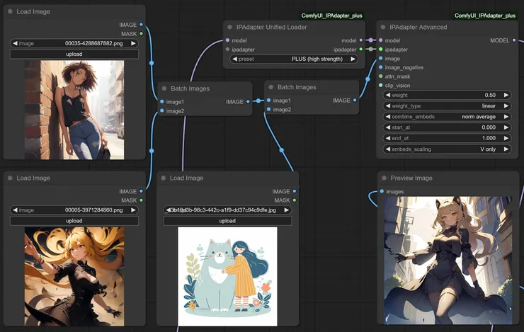This screenshot has width=524, height=332.
Task: Increase start_at value 0.000 with right arrow
Action: click(x=506, y=127)
